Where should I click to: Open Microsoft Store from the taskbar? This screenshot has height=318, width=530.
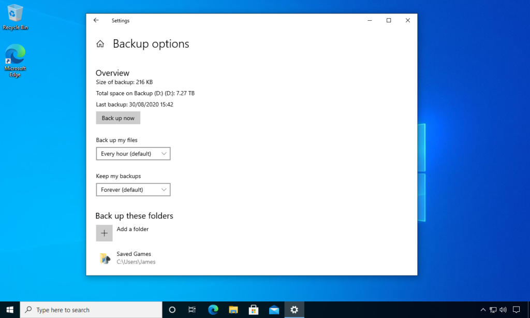click(x=253, y=309)
